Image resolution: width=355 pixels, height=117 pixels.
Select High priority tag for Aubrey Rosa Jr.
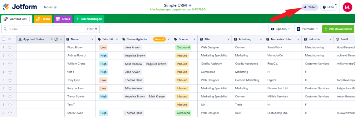click(103, 56)
